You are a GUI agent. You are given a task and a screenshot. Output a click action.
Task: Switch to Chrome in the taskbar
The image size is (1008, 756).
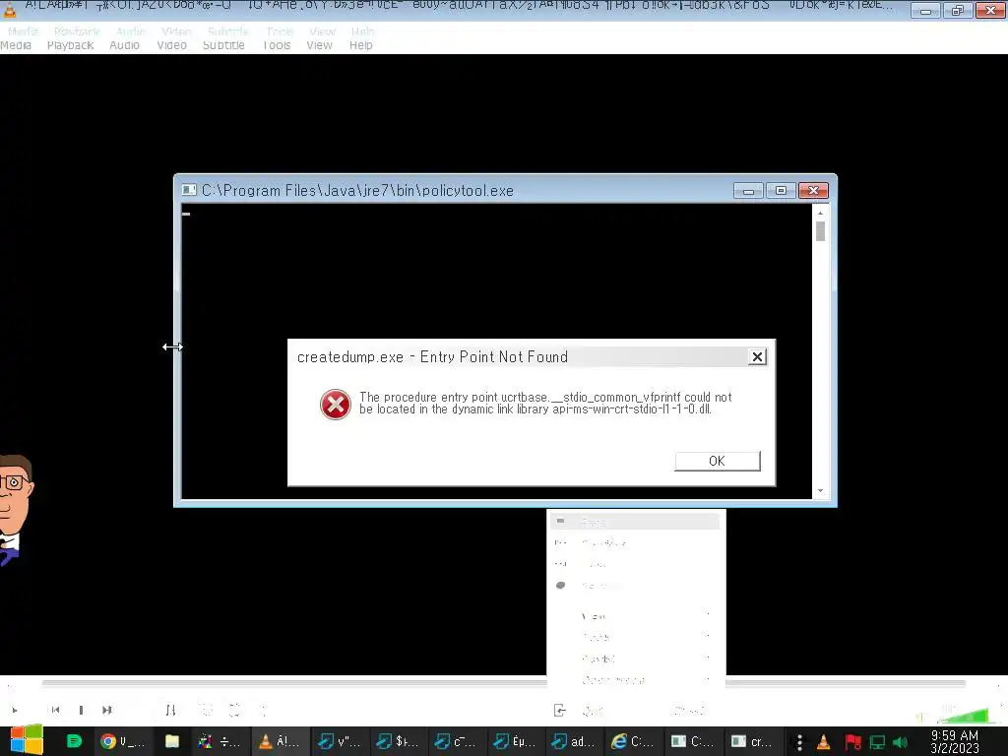point(122,741)
